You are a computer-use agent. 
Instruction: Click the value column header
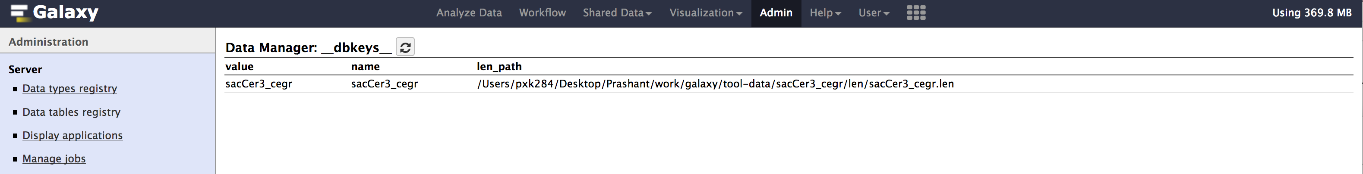[x=239, y=66]
